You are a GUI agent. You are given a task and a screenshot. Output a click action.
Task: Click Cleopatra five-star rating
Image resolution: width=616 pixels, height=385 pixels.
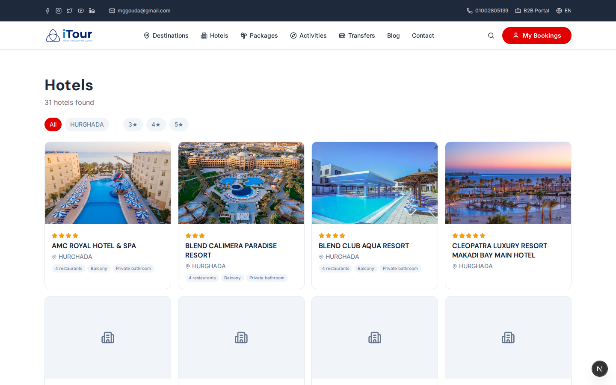point(469,236)
